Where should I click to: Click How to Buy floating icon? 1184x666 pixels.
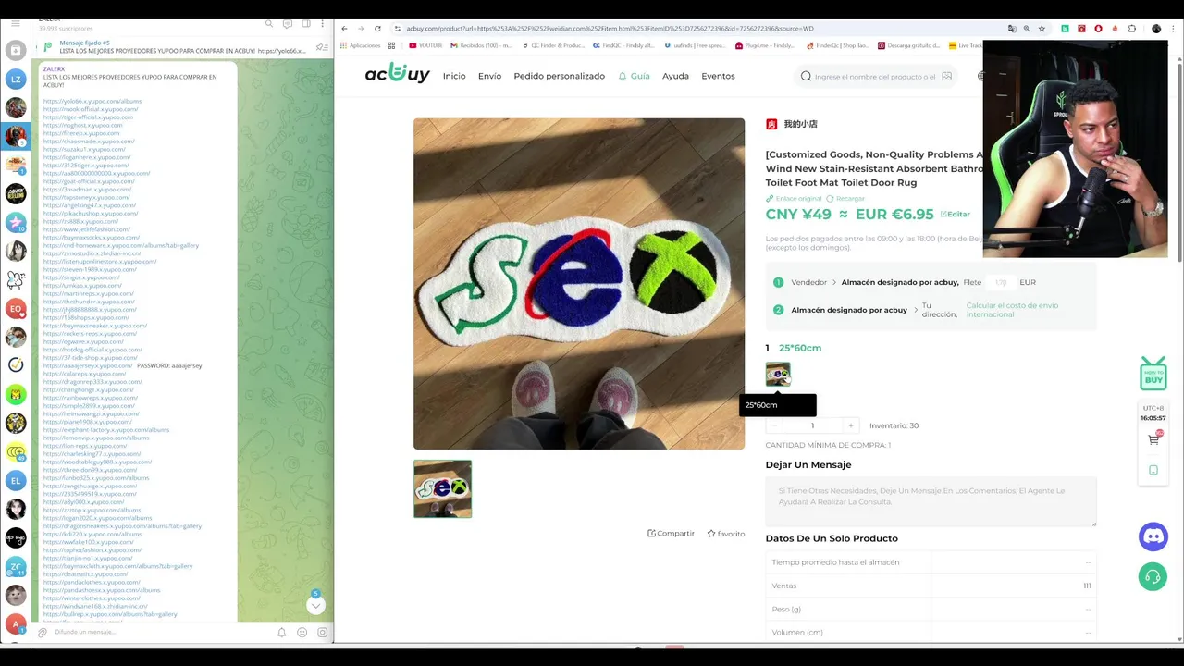[x=1153, y=373]
